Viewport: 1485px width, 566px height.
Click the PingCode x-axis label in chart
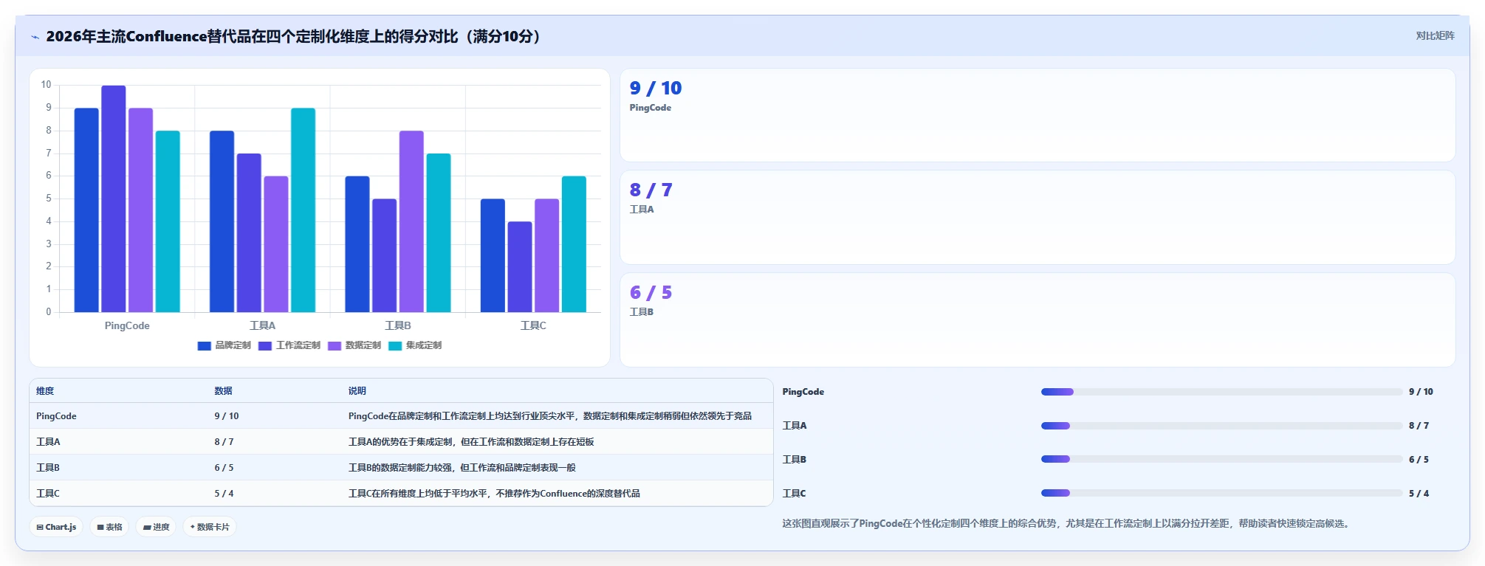point(127,325)
